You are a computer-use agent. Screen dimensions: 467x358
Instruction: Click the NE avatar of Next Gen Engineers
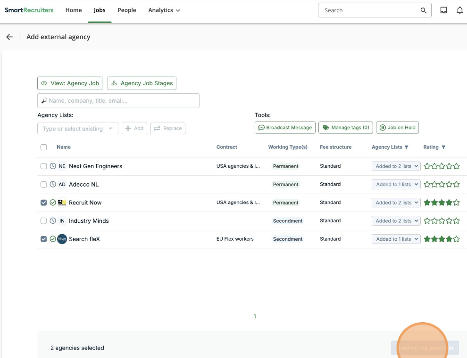tap(62, 166)
